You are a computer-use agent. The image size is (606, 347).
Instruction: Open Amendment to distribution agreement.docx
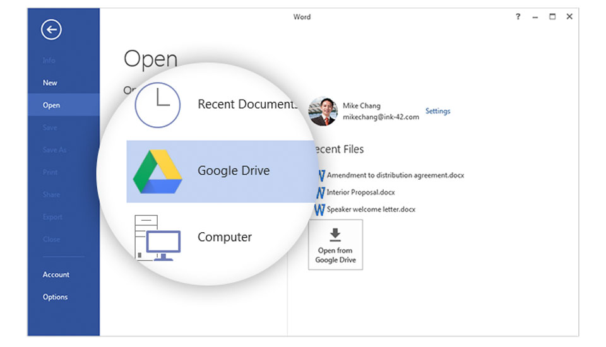tap(395, 175)
